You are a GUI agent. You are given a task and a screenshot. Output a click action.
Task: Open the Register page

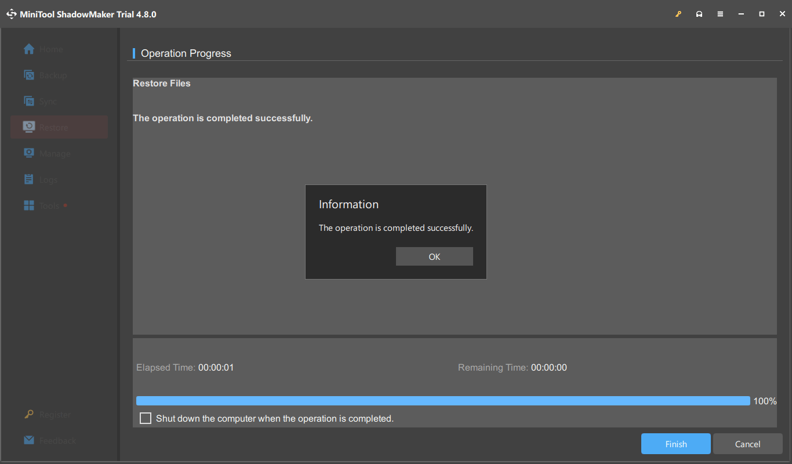click(x=48, y=414)
